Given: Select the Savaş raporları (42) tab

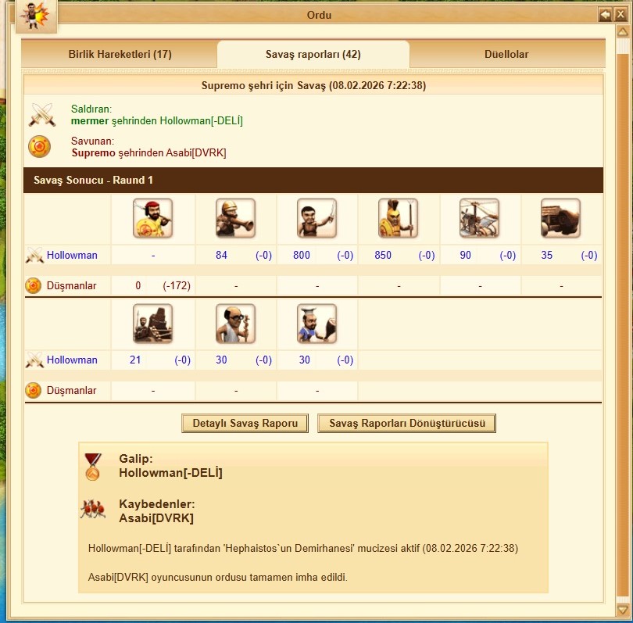Looking at the screenshot, I should click(313, 54).
